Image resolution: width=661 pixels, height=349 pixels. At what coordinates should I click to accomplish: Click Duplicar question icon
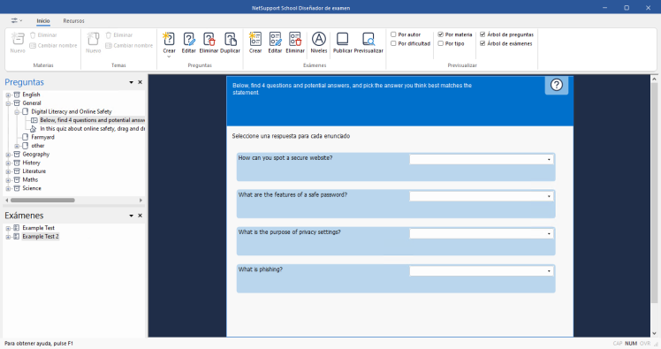(230, 43)
